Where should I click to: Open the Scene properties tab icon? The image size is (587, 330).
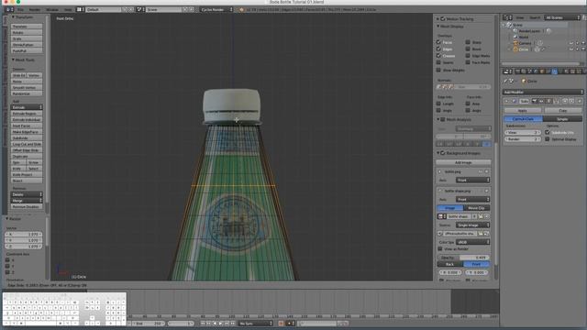[x=529, y=71]
